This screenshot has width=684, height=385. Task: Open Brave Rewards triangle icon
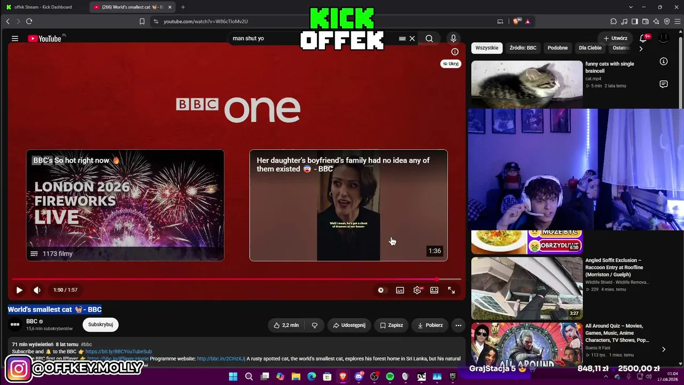(x=527, y=21)
